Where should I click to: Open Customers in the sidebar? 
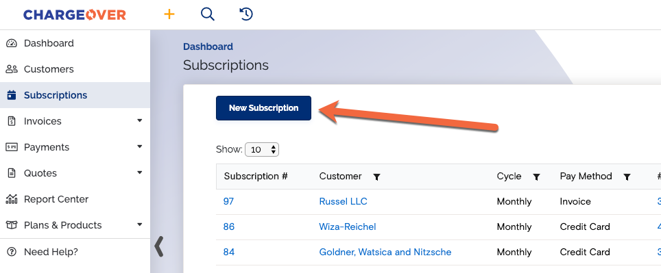pos(49,69)
